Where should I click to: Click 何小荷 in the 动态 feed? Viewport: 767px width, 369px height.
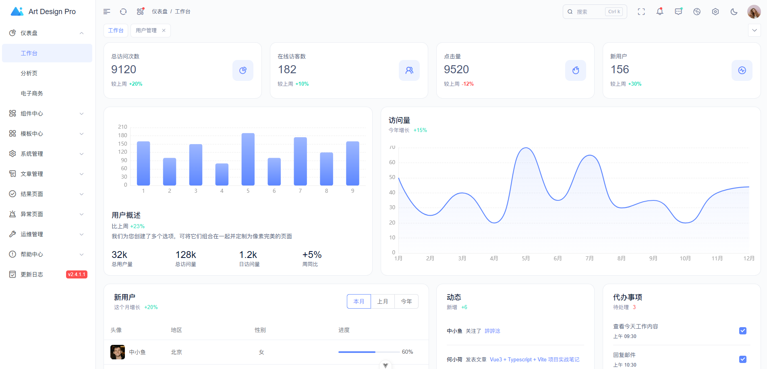(x=454, y=359)
